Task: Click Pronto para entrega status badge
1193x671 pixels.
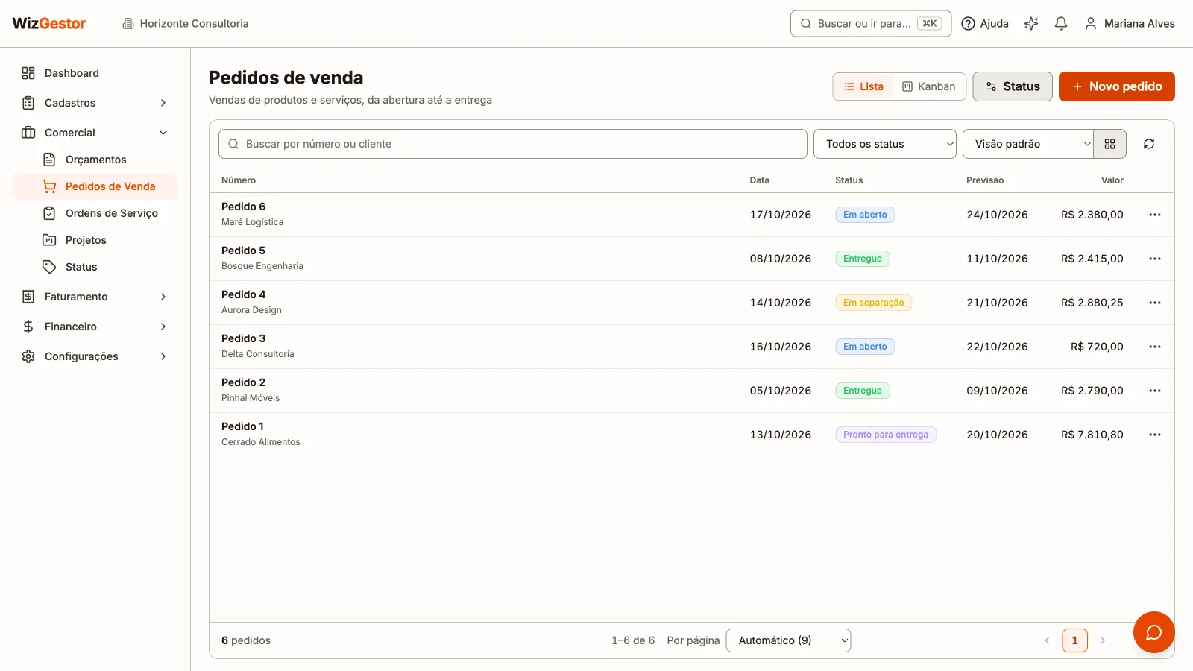Action: [x=886, y=435]
